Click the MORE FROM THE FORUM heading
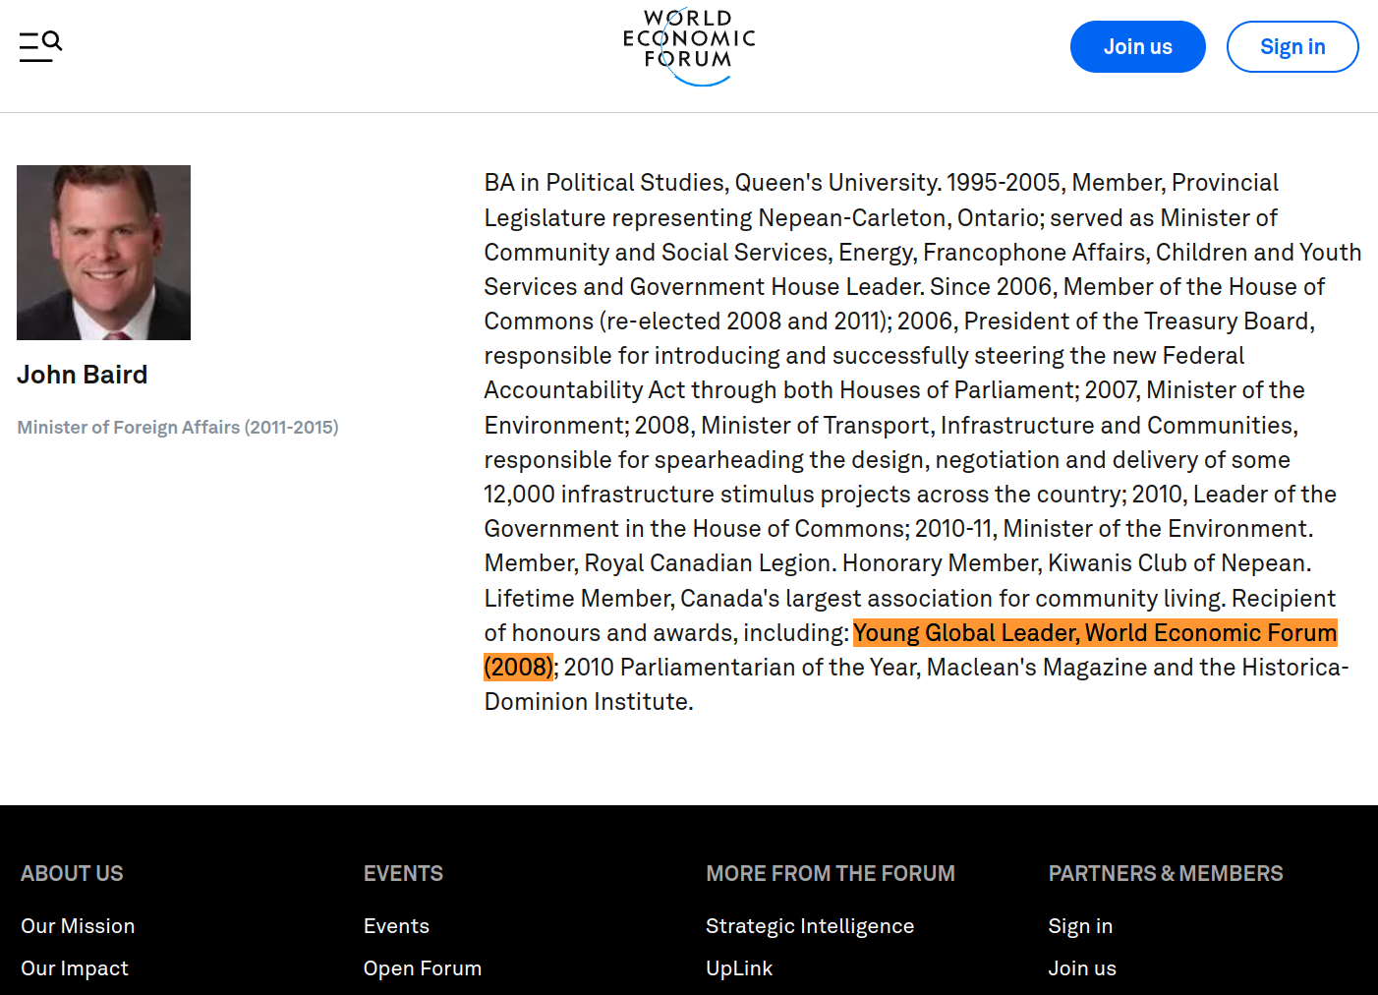1378x995 pixels. point(831,873)
